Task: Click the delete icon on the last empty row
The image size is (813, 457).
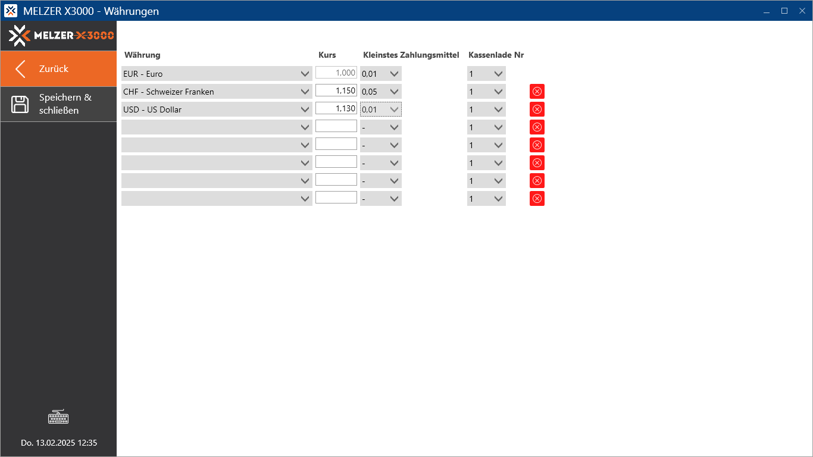Action: pyautogui.click(x=537, y=199)
